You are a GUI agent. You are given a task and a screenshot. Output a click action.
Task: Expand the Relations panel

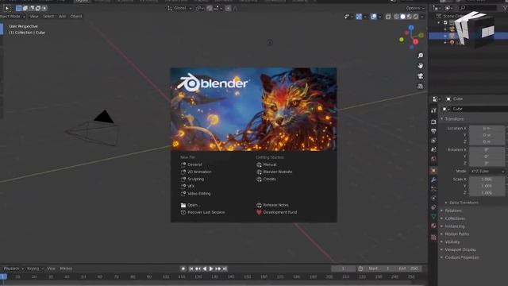(453, 211)
